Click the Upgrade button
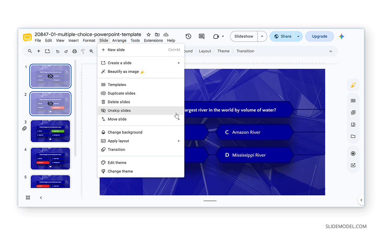 [320, 37]
